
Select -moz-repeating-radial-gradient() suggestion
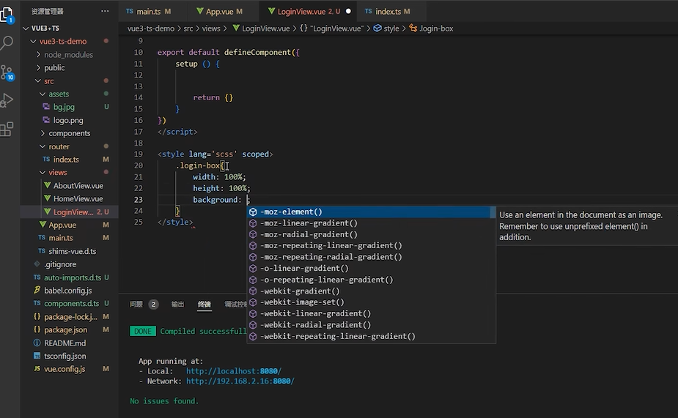click(371, 257)
